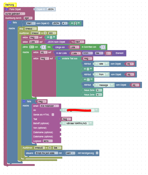Open obj dropdown in date attribute row
Viewport: 148px width, 175px height.
pos(130,64)
